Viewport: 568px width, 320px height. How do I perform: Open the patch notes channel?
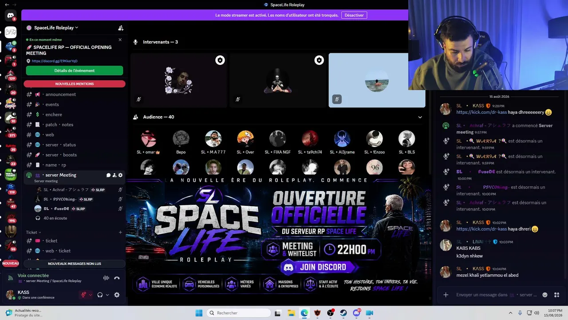coord(75,124)
